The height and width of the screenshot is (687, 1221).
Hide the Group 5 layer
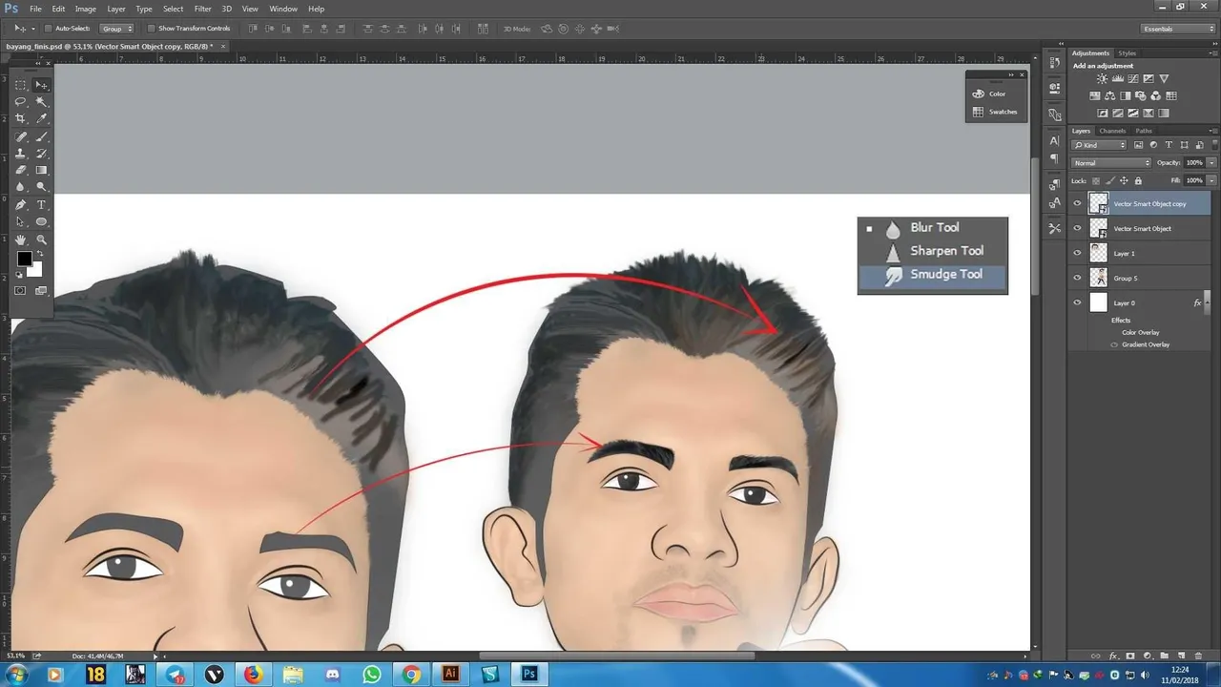tap(1078, 278)
